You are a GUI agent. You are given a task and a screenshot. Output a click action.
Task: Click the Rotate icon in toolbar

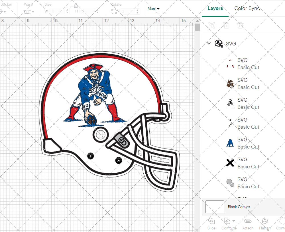[114, 12]
